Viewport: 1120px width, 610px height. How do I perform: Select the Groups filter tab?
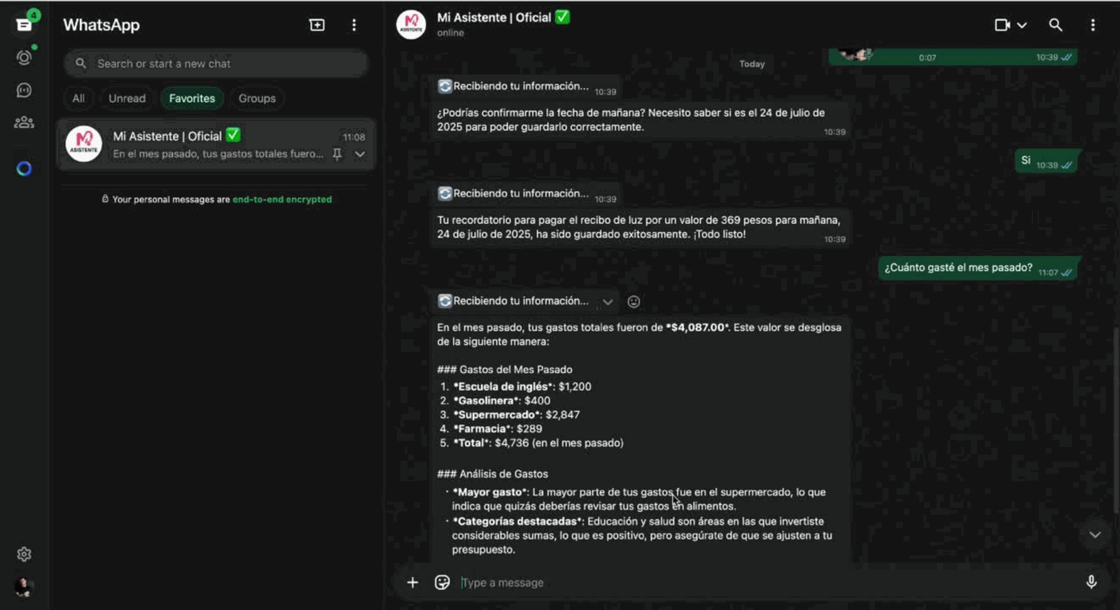pyautogui.click(x=257, y=99)
